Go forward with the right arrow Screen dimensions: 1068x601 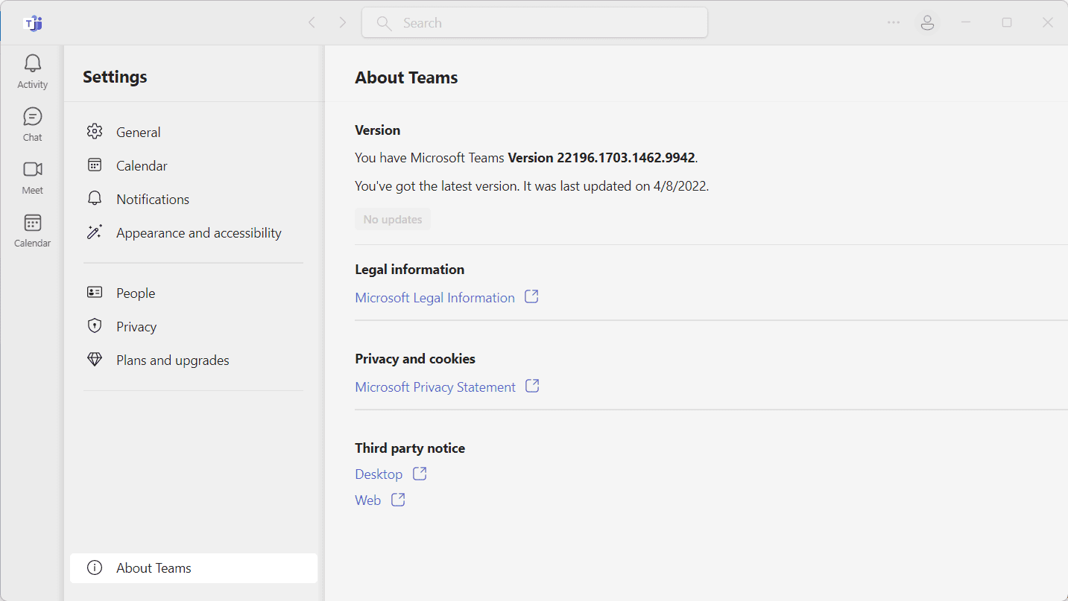[x=342, y=23]
